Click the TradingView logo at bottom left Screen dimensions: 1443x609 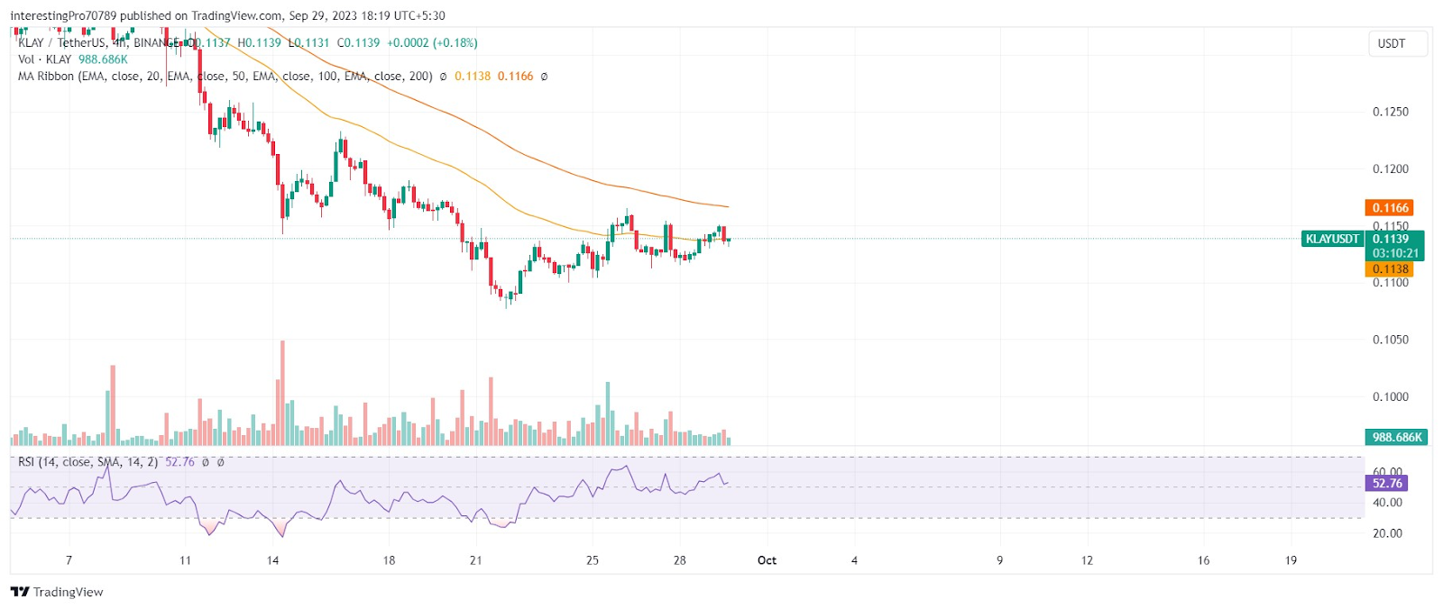[57, 592]
